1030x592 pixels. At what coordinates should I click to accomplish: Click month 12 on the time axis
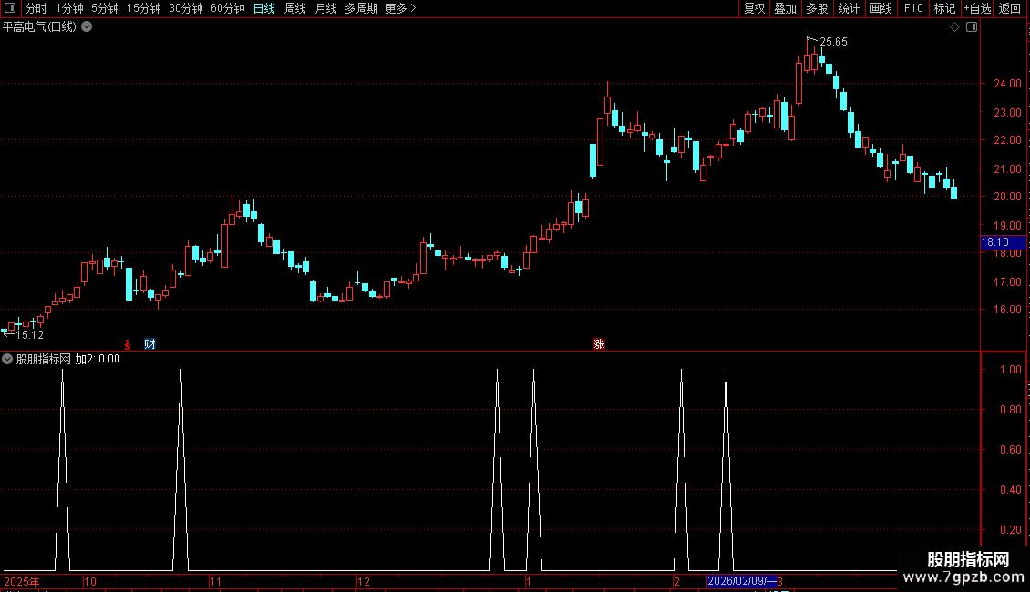(x=364, y=581)
